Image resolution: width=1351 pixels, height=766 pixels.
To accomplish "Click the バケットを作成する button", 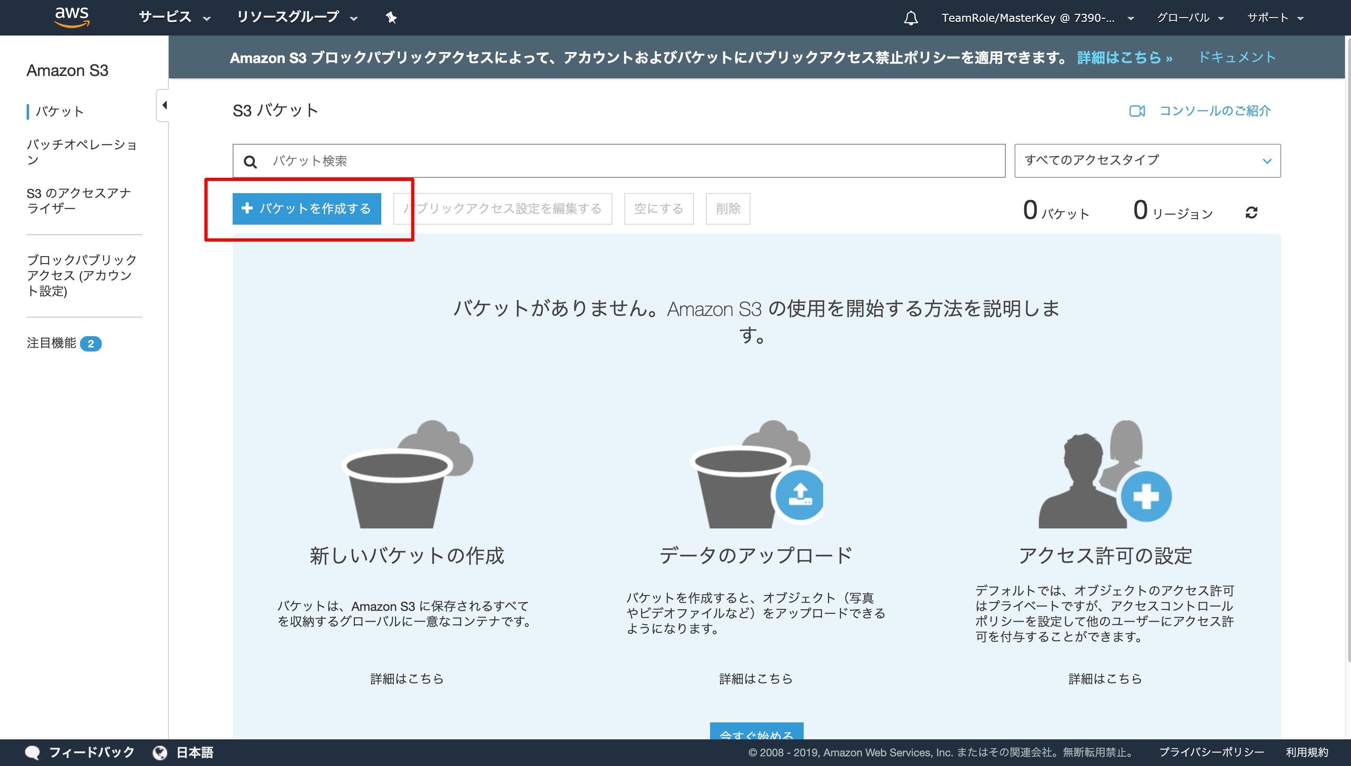I will click(307, 208).
